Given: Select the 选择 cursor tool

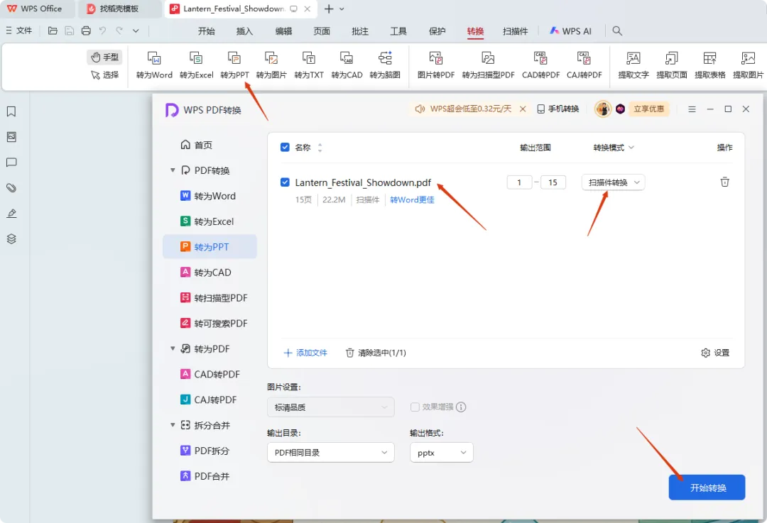Looking at the screenshot, I should (x=104, y=75).
